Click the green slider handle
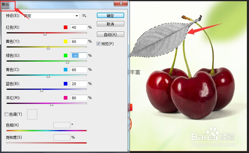249x153 pixels. coord(67,62)
